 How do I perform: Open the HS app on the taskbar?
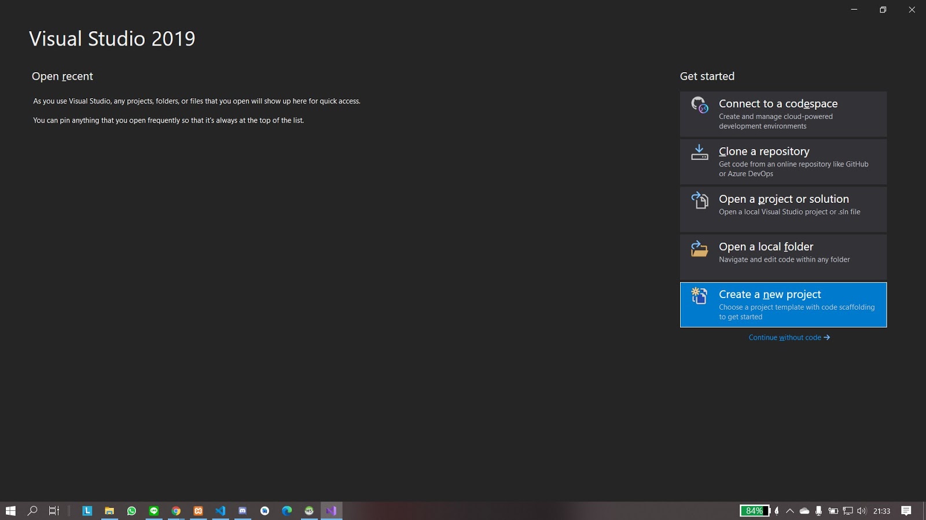click(x=309, y=511)
